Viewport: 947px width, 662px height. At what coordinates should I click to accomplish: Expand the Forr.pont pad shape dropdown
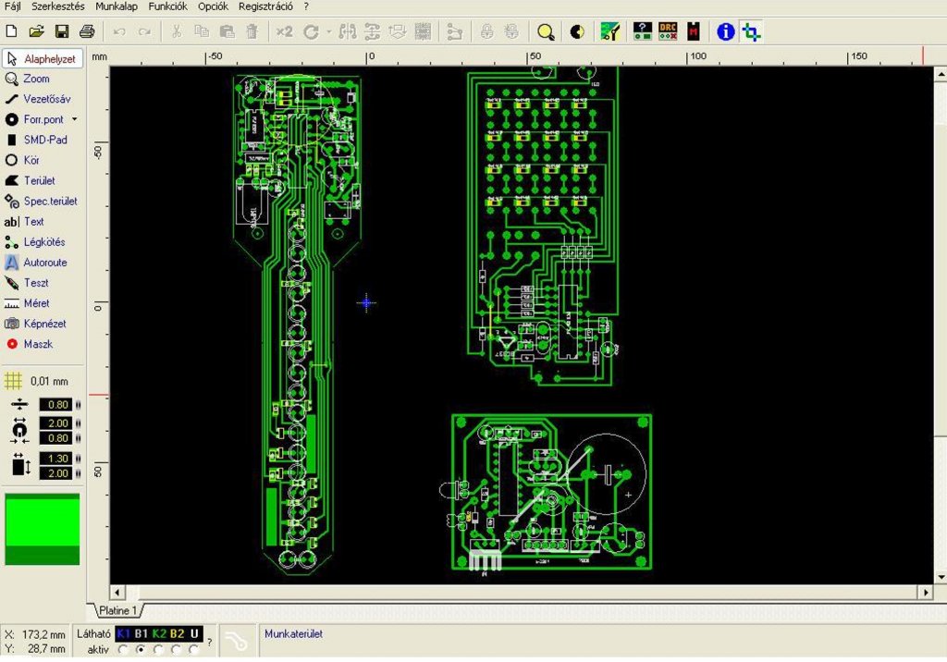(x=75, y=119)
